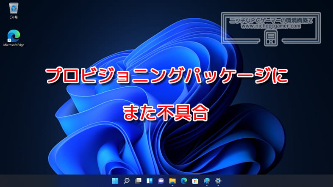
Task: Open the Widgets panel icon
Action: coord(150,181)
